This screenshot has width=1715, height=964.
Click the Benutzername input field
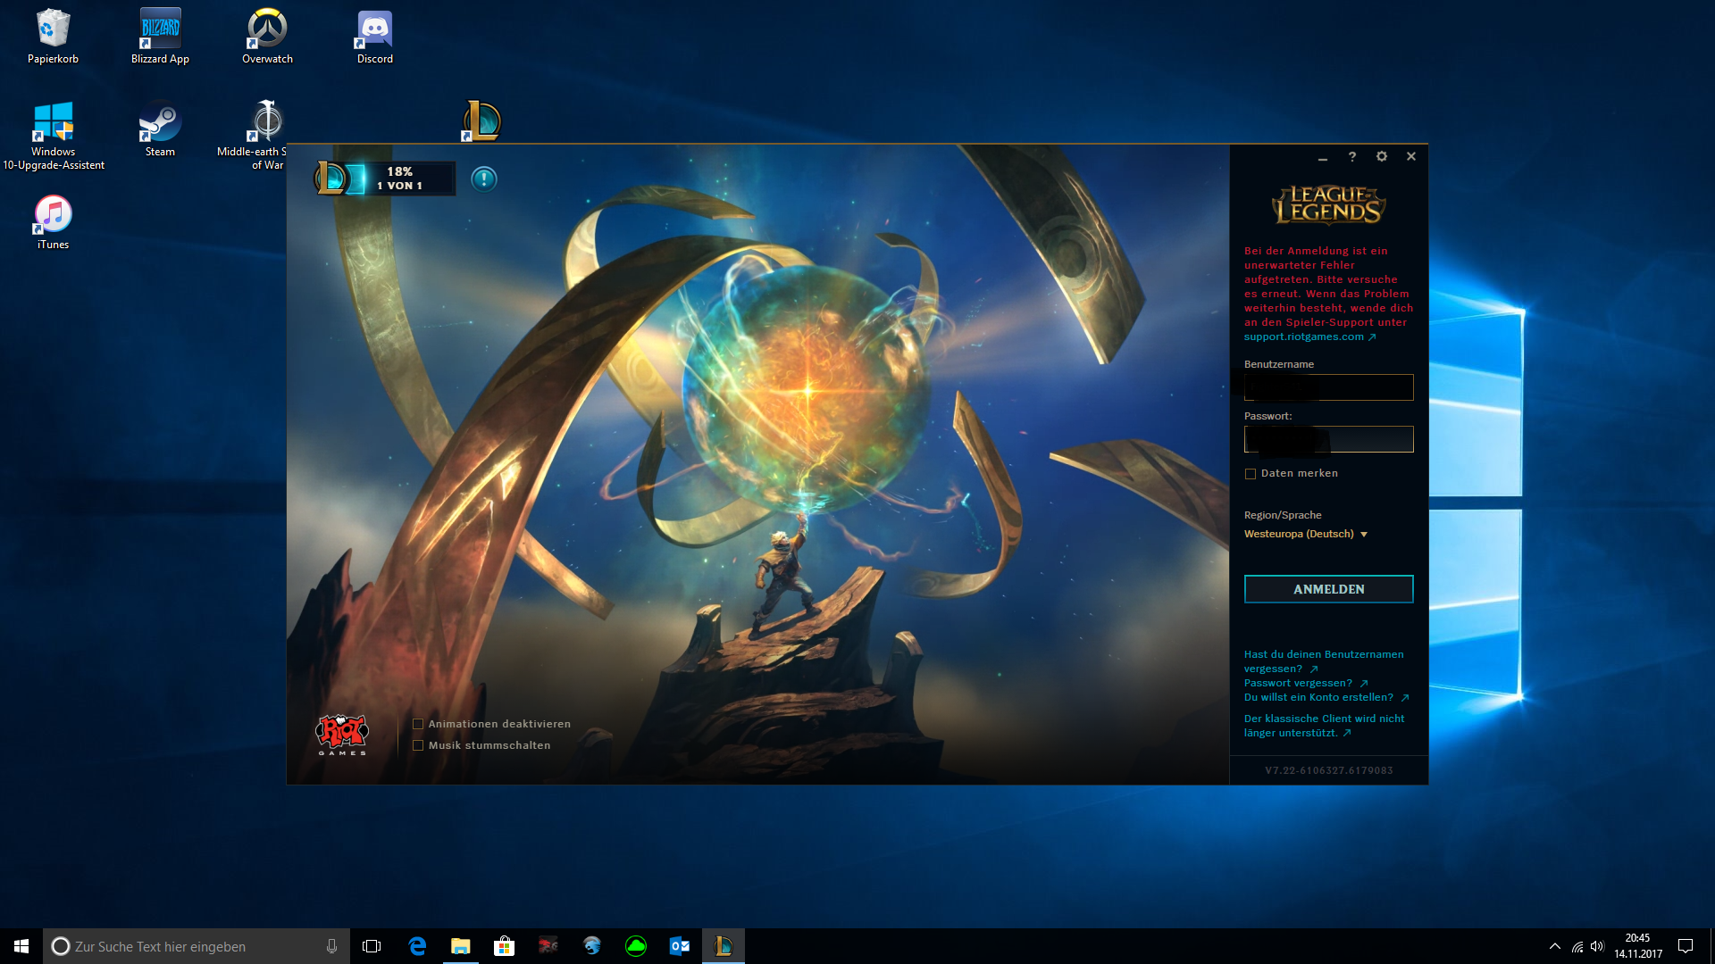[1328, 387]
